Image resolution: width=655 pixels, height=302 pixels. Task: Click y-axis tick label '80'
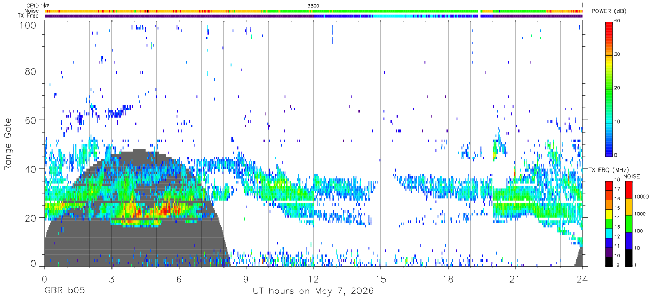click(x=31, y=71)
